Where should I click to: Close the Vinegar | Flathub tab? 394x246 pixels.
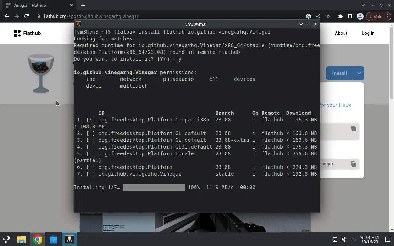71,5
